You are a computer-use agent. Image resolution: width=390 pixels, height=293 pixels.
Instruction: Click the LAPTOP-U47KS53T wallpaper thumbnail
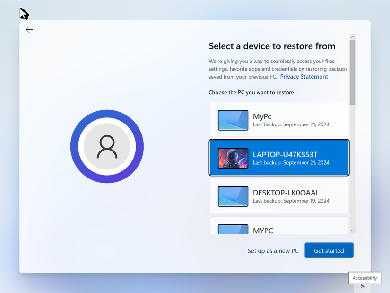click(233, 158)
